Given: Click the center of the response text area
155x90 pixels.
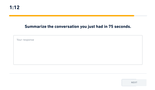Looking at the screenshot, I should (x=78, y=50).
